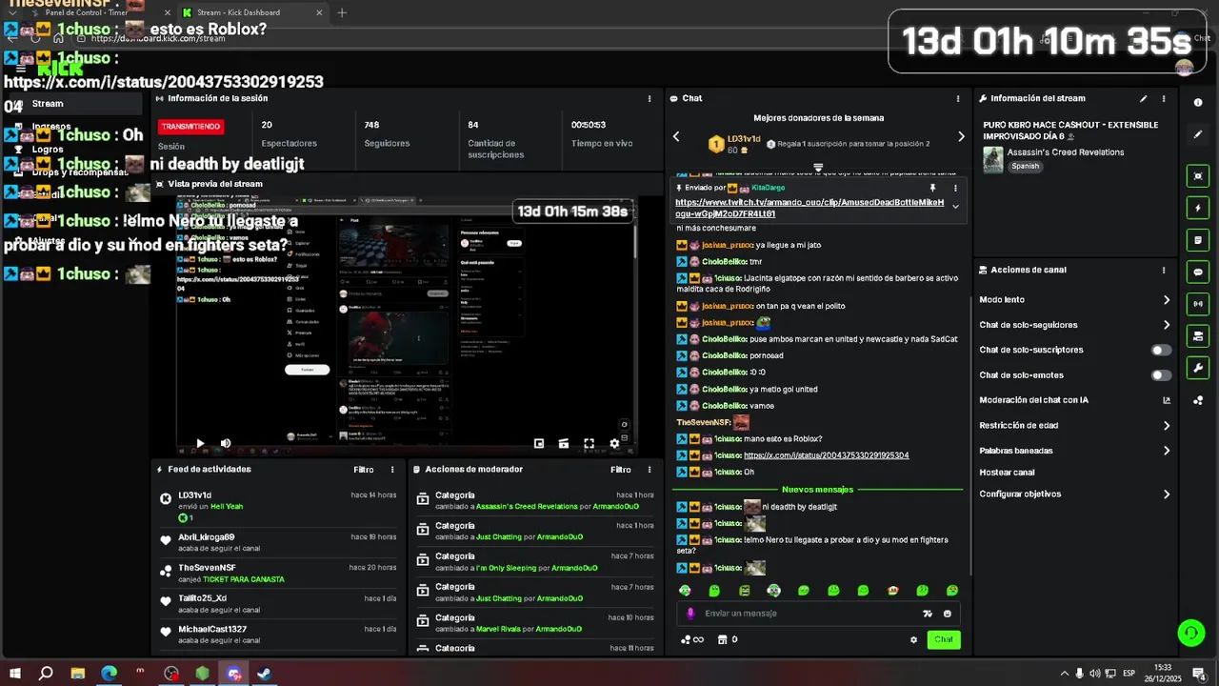This screenshot has width=1219, height=686.
Task: Open moderator actions options menu
Action: coord(649,470)
